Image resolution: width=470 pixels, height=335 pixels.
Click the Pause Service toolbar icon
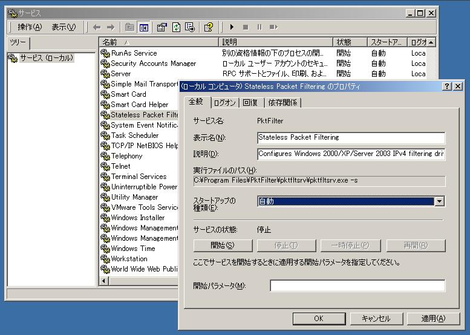pos(259,27)
